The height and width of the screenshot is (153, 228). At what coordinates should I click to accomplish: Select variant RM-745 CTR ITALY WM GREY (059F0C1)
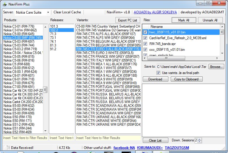(x=108, y=60)
